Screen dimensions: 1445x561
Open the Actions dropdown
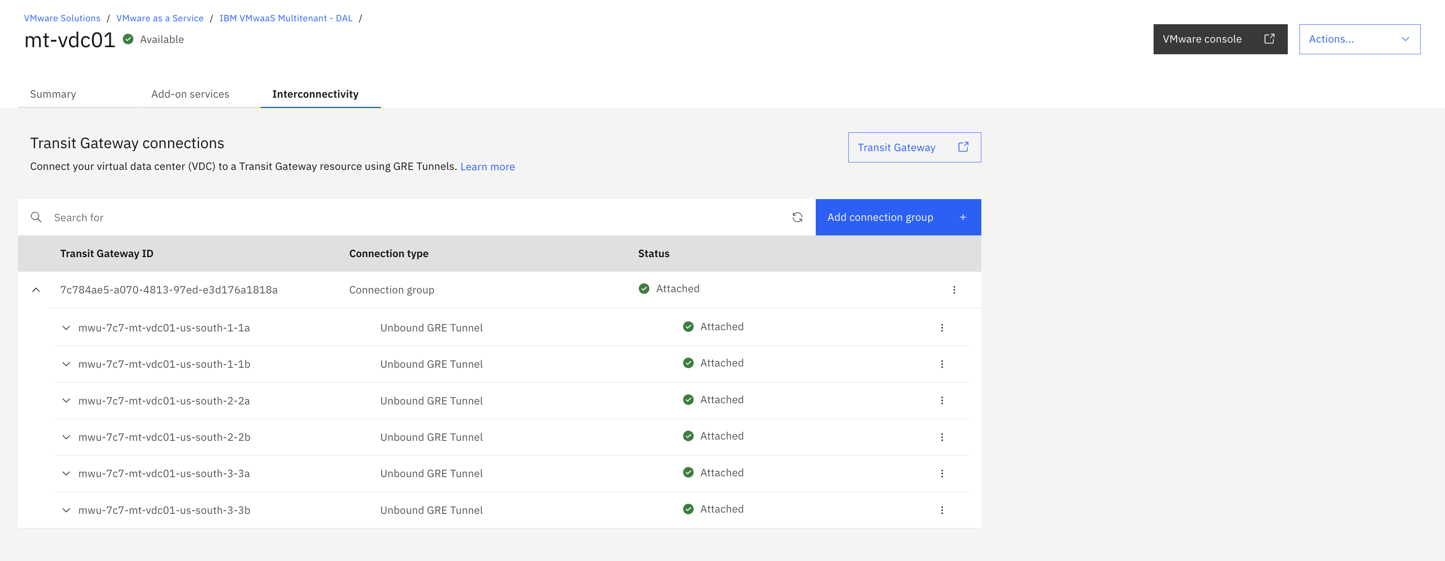(1359, 39)
